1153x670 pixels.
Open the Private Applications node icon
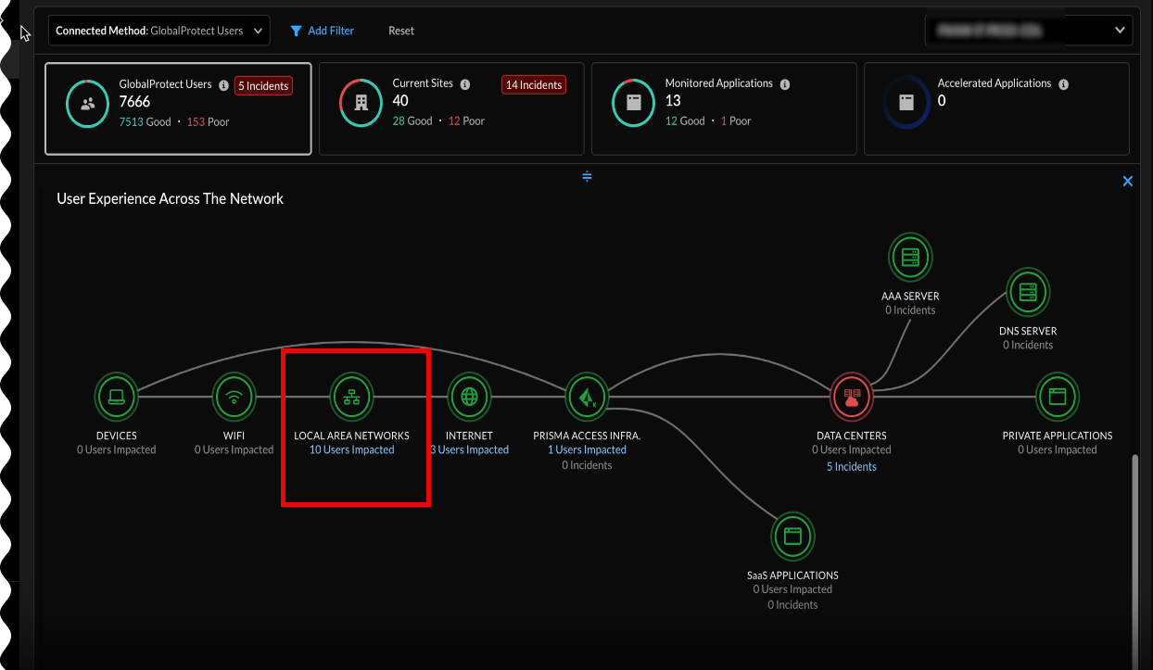(1058, 398)
